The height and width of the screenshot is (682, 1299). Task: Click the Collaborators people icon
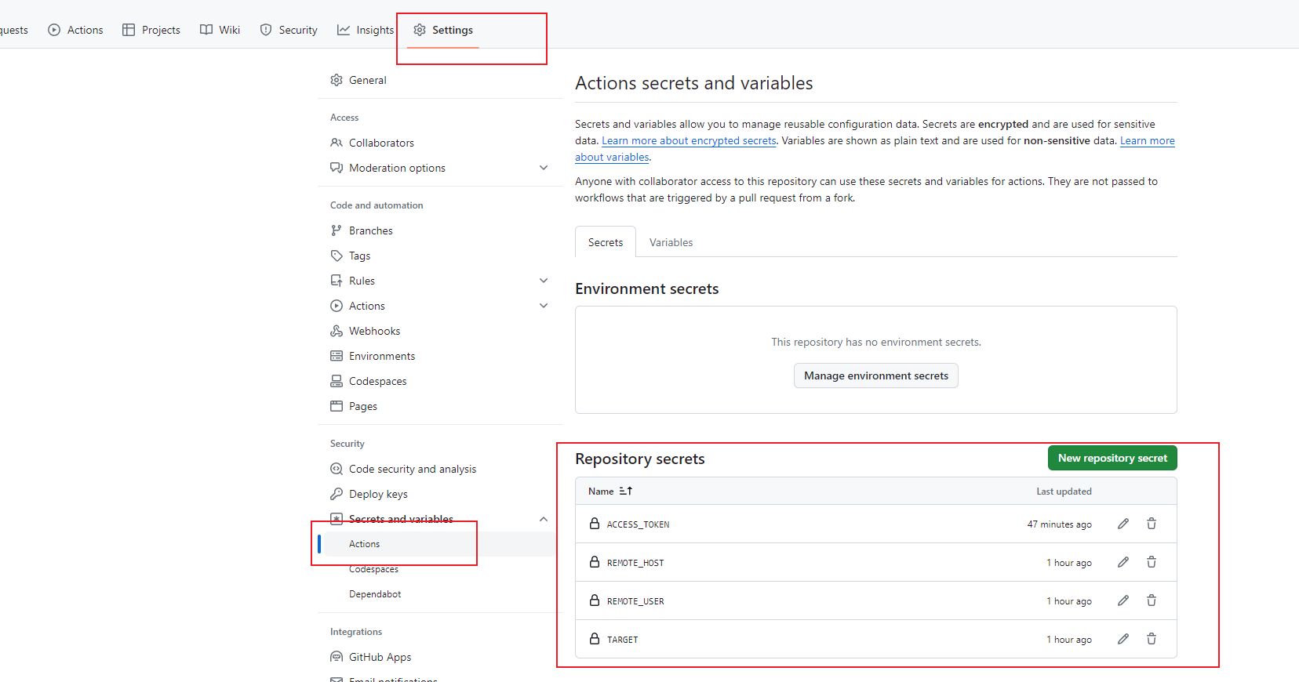(x=337, y=143)
